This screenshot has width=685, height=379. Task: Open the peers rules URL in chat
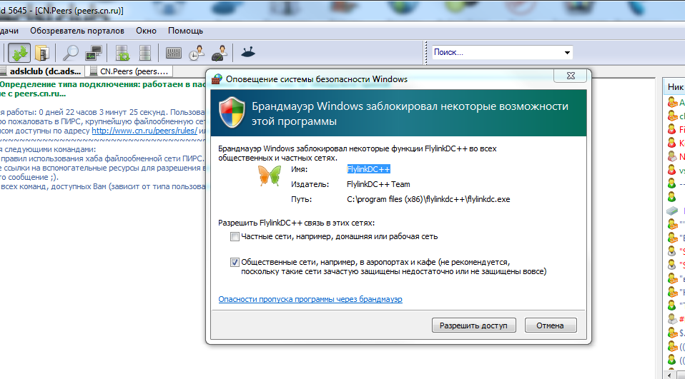point(144,131)
